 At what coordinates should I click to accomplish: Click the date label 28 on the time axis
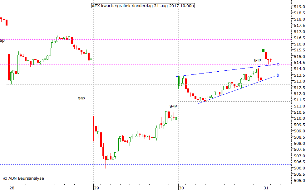click(x=12, y=188)
